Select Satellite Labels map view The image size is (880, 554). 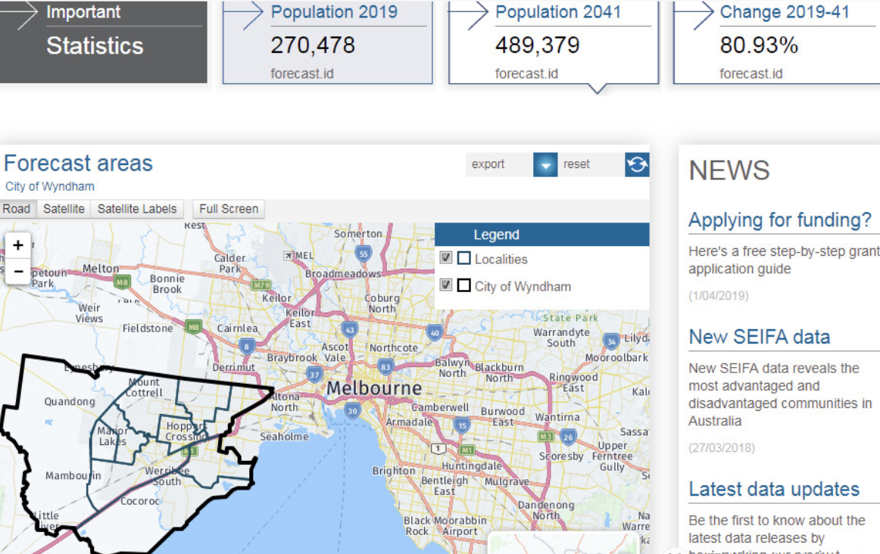click(x=137, y=209)
